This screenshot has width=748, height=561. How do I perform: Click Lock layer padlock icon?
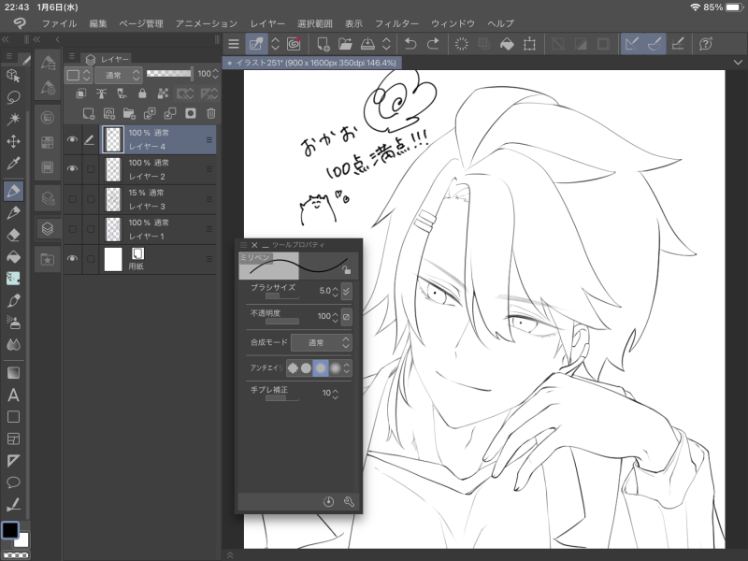pos(142,93)
